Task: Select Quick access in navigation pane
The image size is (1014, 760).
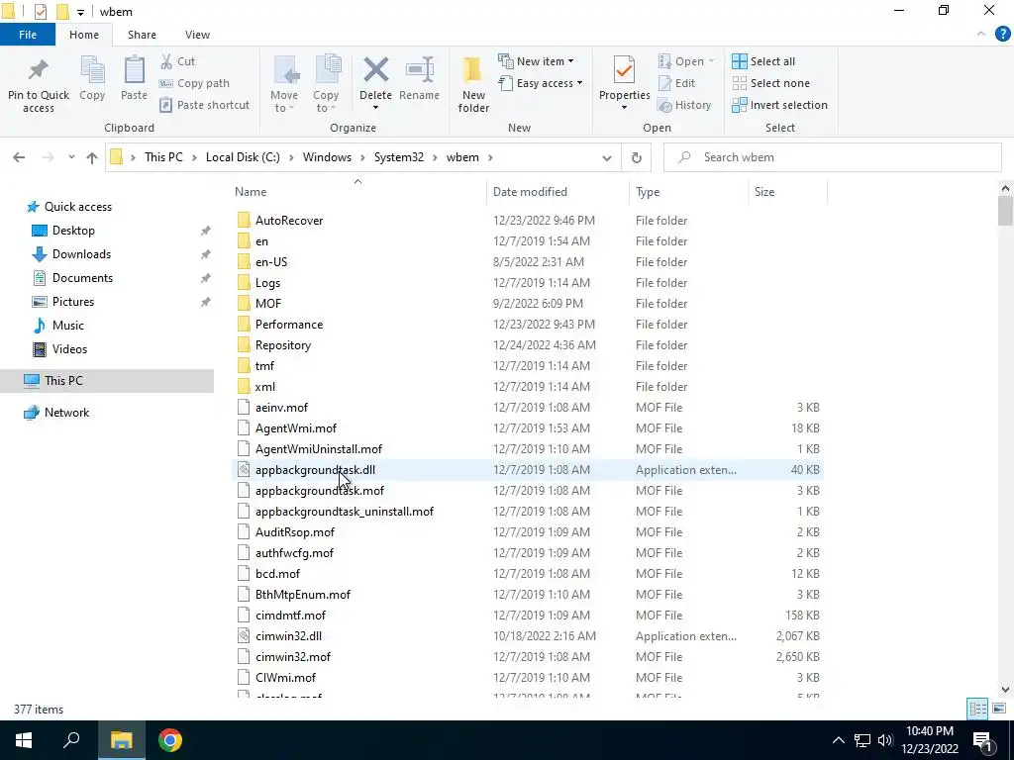Action: point(77,207)
